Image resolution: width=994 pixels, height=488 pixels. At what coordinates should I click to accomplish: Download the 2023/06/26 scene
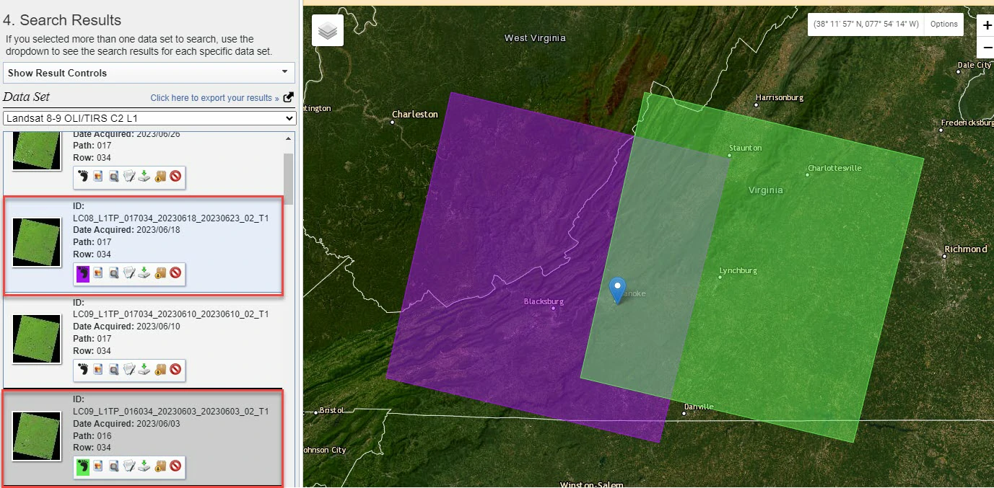coord(144,175)
